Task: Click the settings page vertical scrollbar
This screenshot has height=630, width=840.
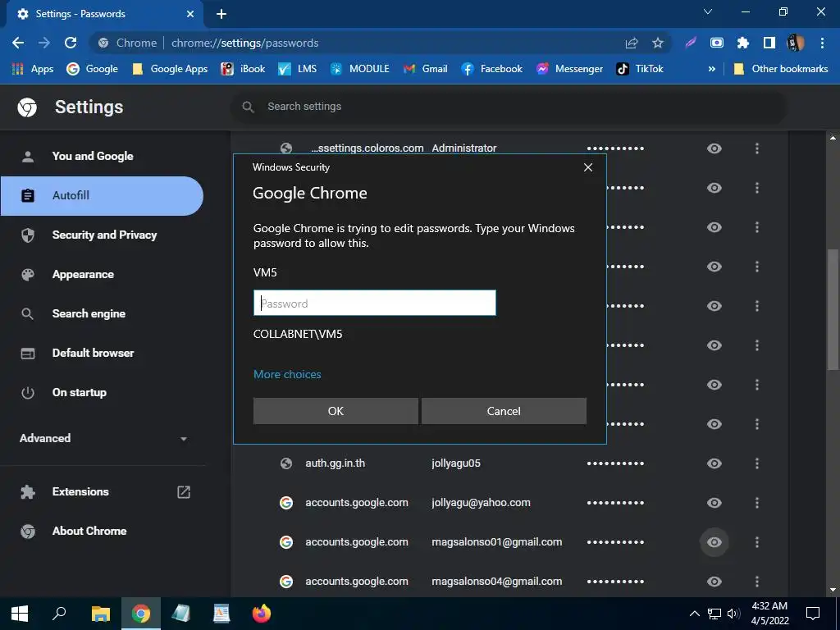Action: pos(833,309)
